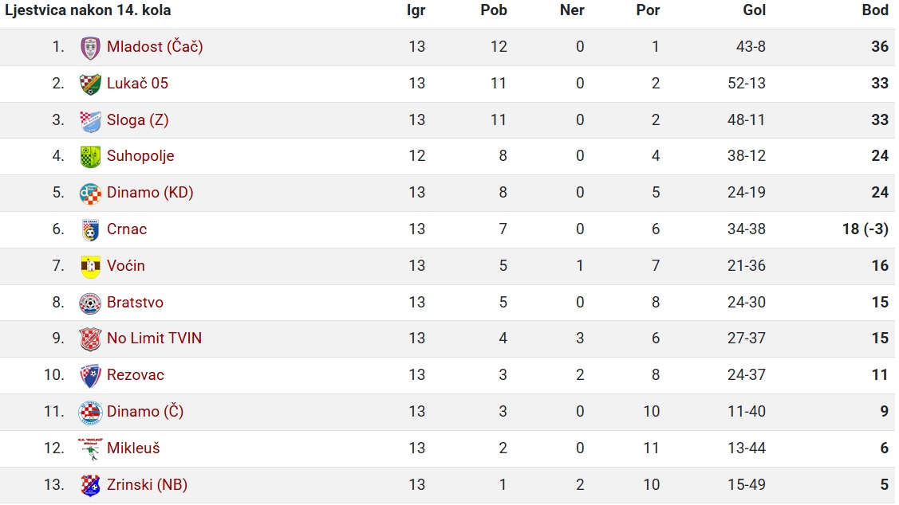The height and width of the screenshot is (505, 899).
Task: Click the Zrinski (NB) club crest
Action: (90, 486)
